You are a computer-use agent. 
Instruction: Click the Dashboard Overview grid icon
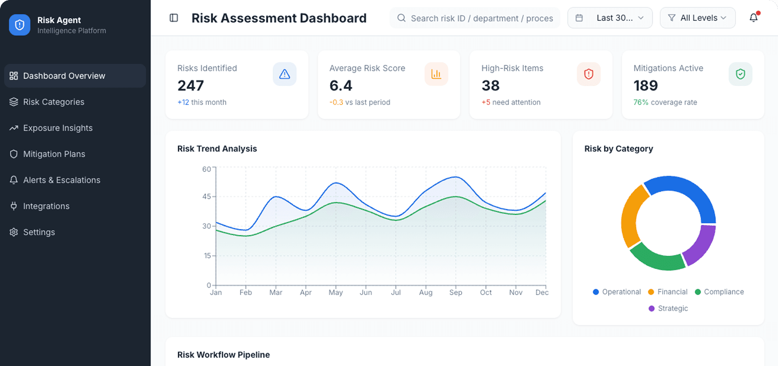(x=14, y=76)
